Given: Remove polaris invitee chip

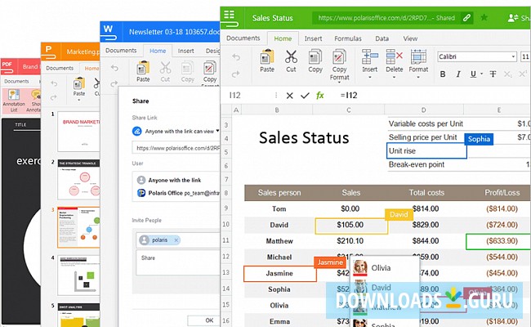Looking at the screenshot, I should point(176,240).
